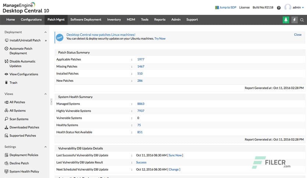Click the Build No:92118 text
Image resolution: width=307 pixels, height=178 pixels.
[x=263, y=7]
